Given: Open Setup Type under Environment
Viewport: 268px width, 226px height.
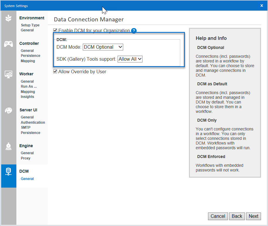Looking at the screenshot, I should coord(30,25).
